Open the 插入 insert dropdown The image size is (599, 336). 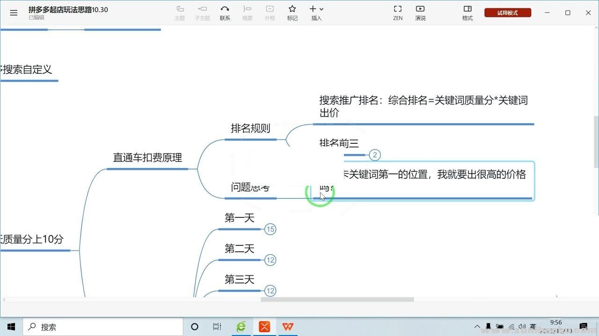tap(317, 12)
